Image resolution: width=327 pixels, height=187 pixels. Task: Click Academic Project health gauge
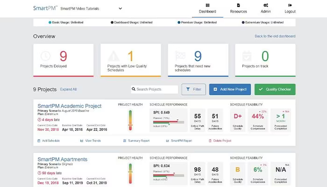(130, 120)
